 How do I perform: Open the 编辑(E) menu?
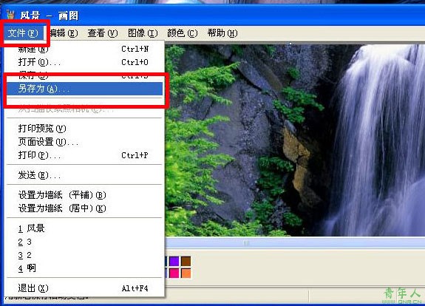tap(64, 33)
